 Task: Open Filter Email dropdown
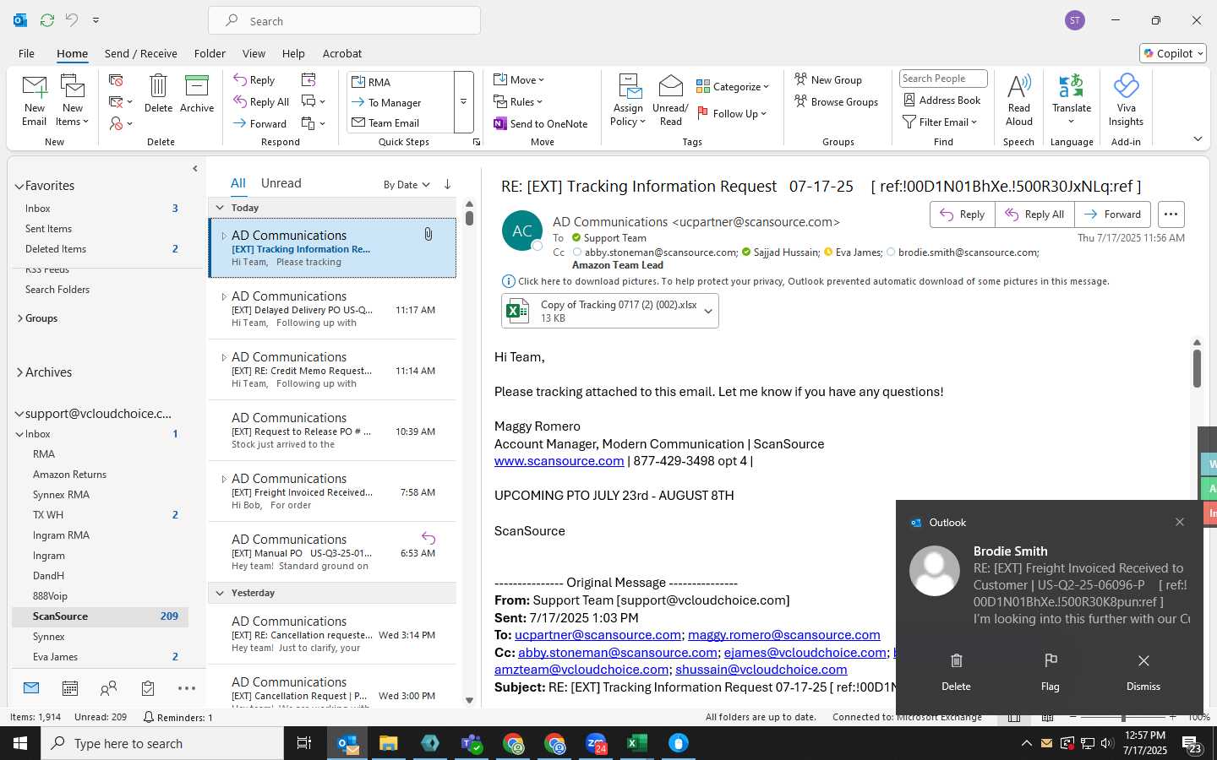(x=940, y=122)
